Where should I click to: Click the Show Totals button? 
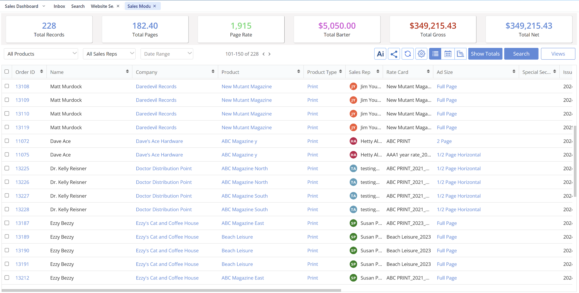coord(485,54)
